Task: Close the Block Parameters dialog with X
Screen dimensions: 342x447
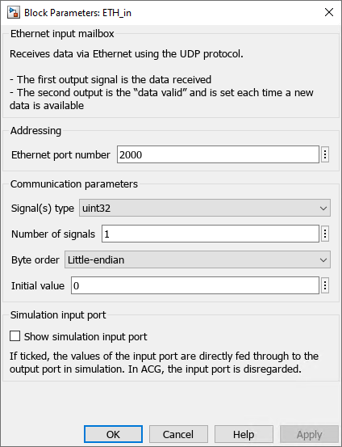Action: (x=329, y=12)
